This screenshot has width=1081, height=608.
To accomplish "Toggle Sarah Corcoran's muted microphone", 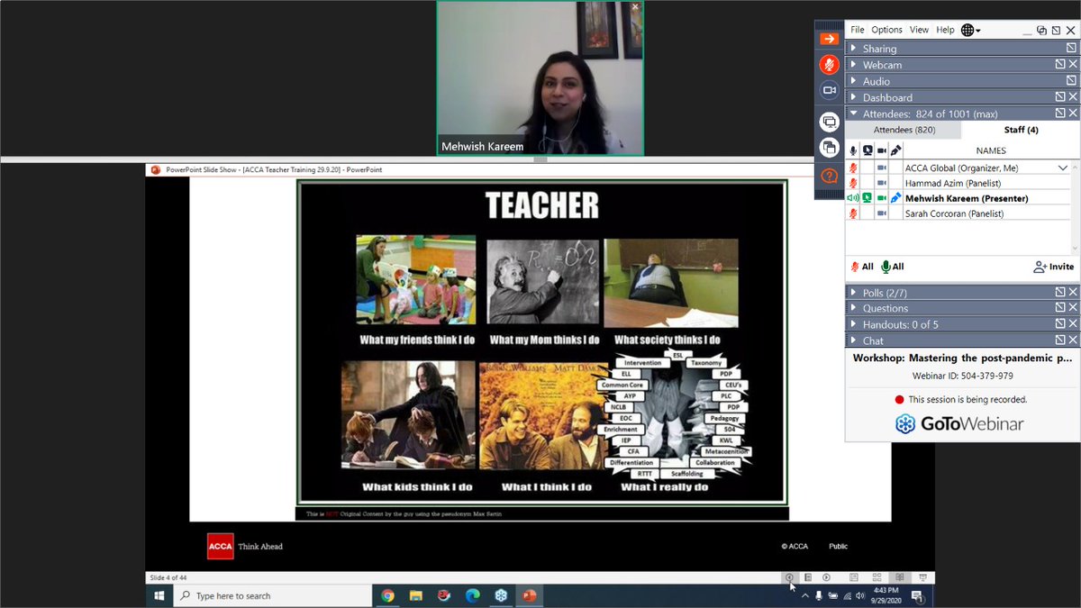I will [853, 213].
